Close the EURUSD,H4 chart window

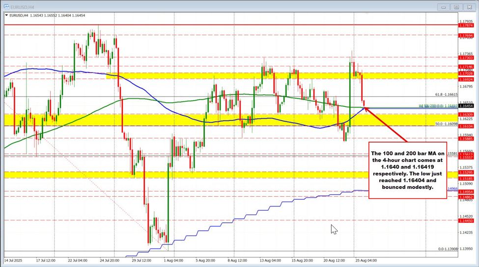tap(468, 7)
